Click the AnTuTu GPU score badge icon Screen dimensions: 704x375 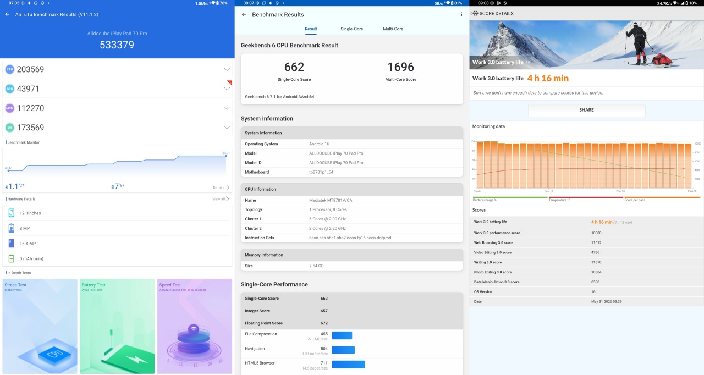(9, 89)
